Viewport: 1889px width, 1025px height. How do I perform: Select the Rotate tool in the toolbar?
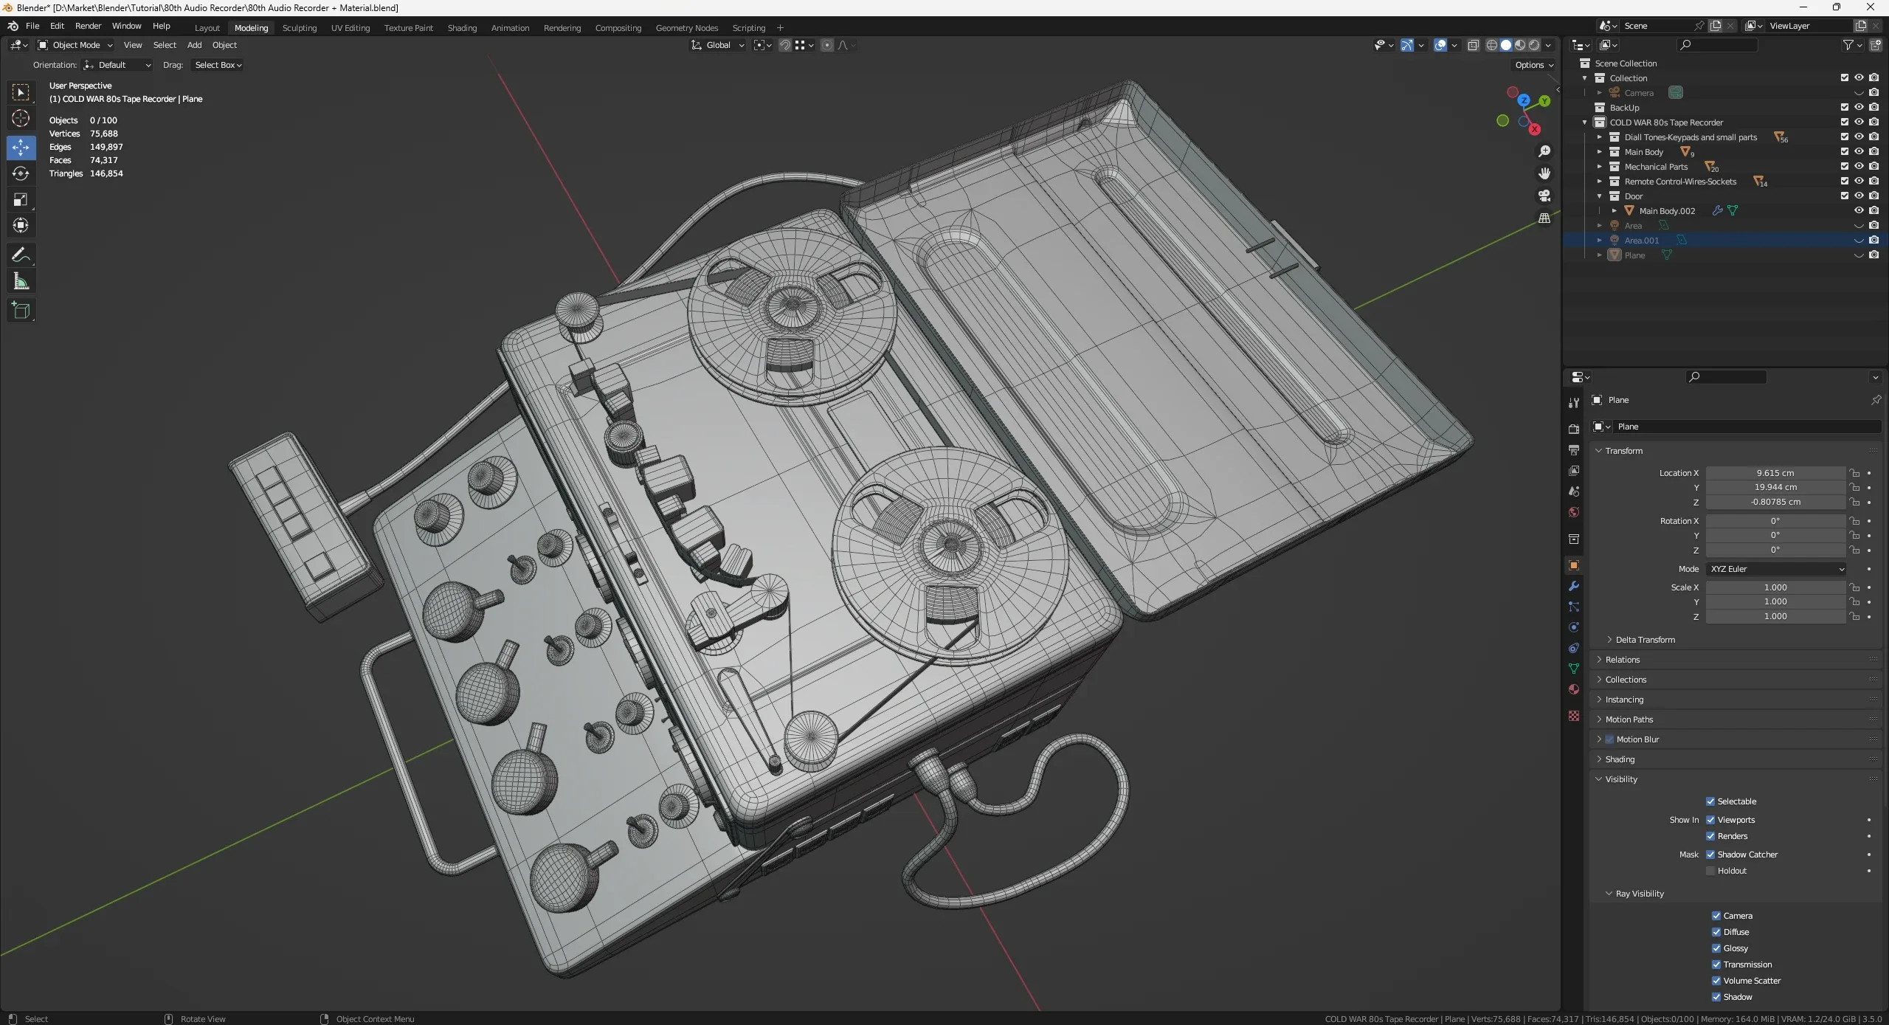coord(21,173)
